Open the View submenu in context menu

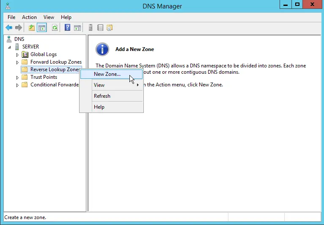99,85
